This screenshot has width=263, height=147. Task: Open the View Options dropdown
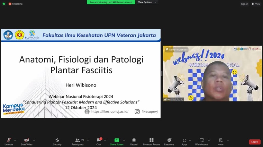pos(147,2)
